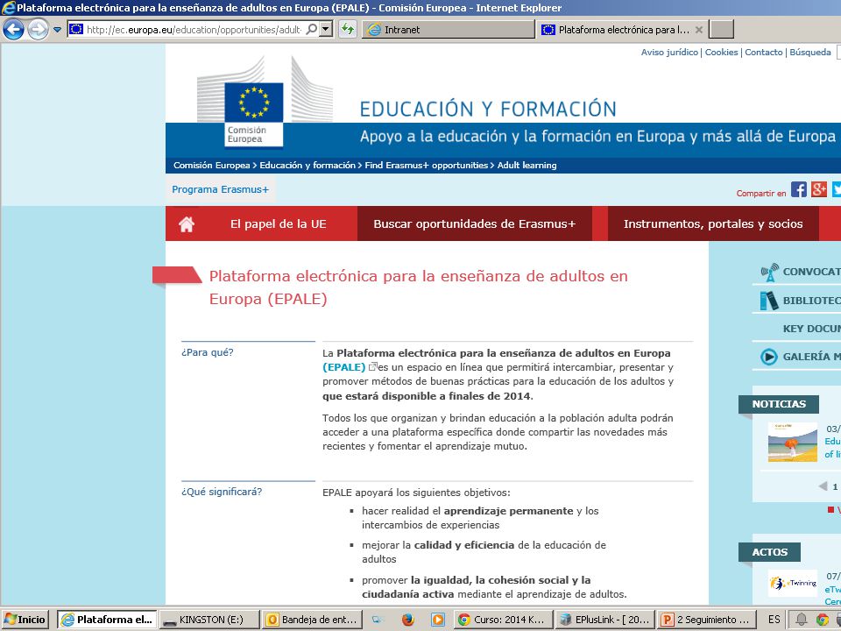This screenshot has height=631, width=841.
Task: Click Adult learning breadcrumb
Action: click(x=527, y=166)
